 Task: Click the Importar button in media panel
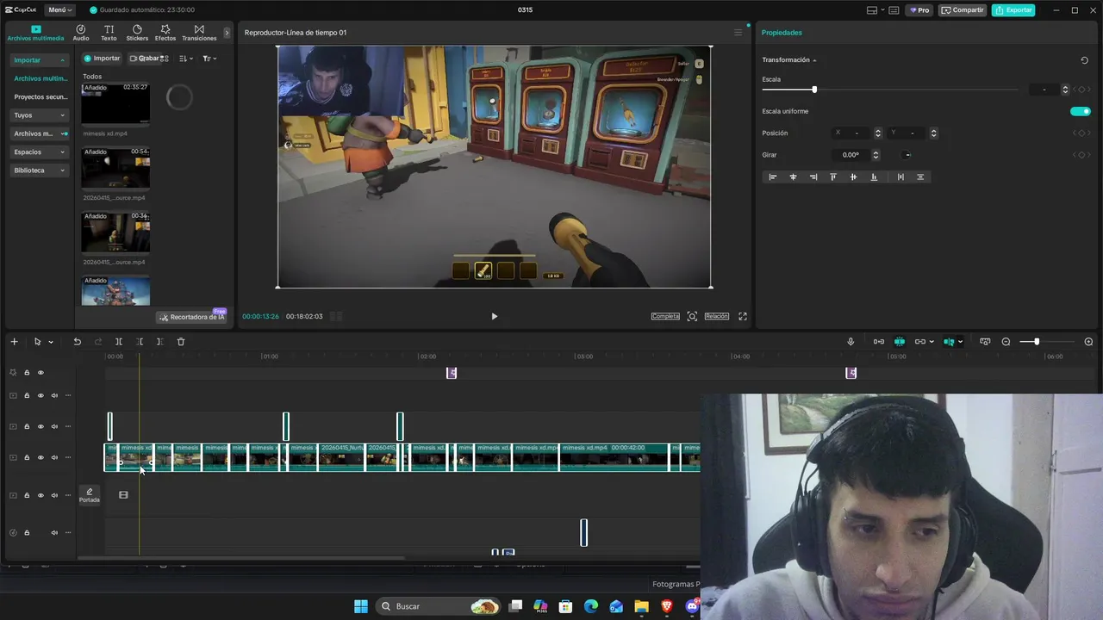(x=102, y=59)
